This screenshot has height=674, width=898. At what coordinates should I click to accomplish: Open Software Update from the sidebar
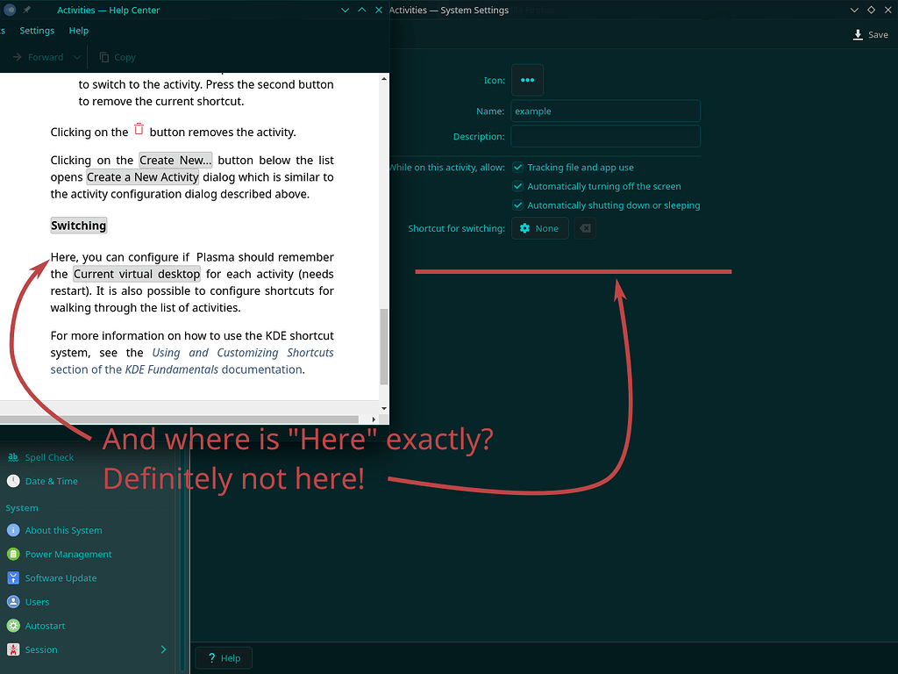(x=60, y=577)
